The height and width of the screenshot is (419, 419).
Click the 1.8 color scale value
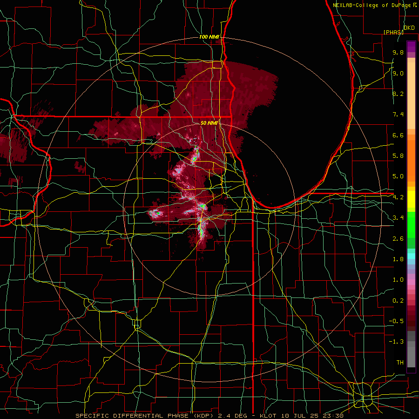[398, 259]
